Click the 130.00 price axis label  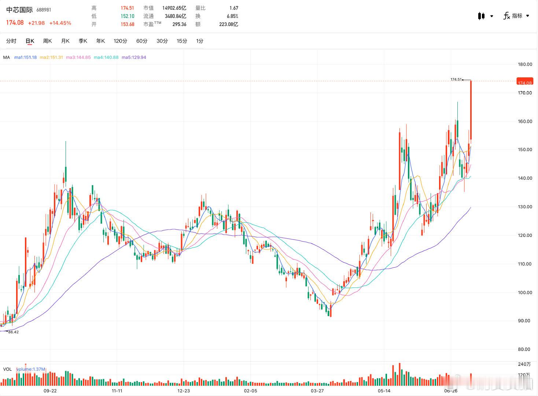(x=525, y=207)
